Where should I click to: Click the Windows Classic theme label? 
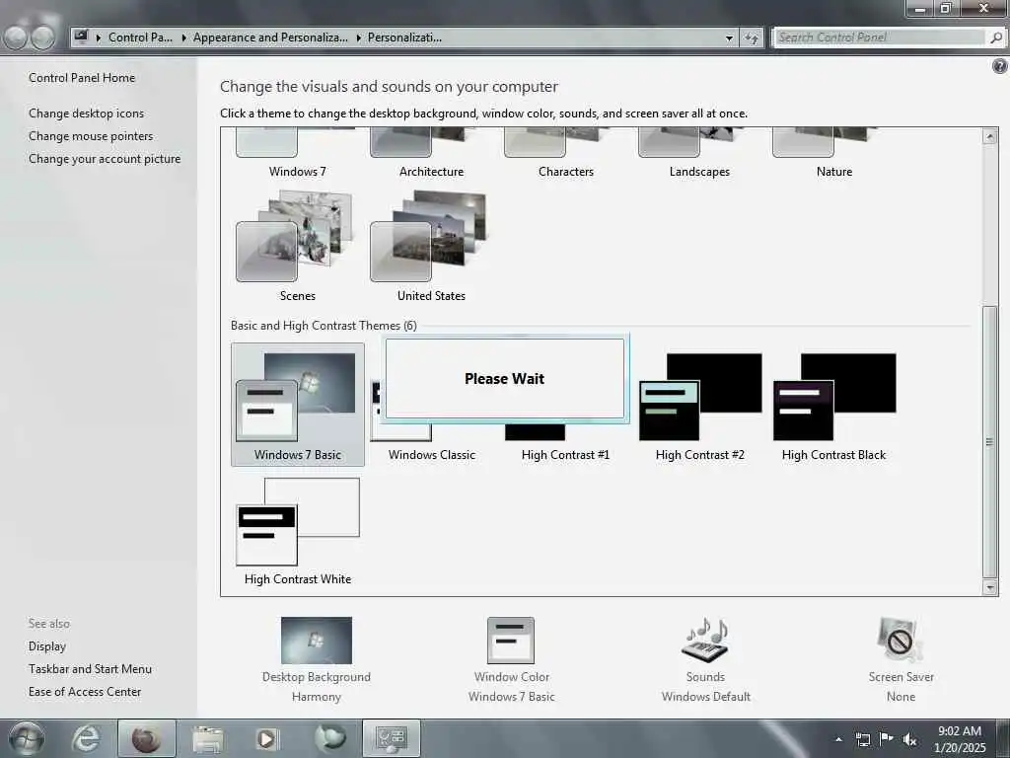(x=432, y=455)
